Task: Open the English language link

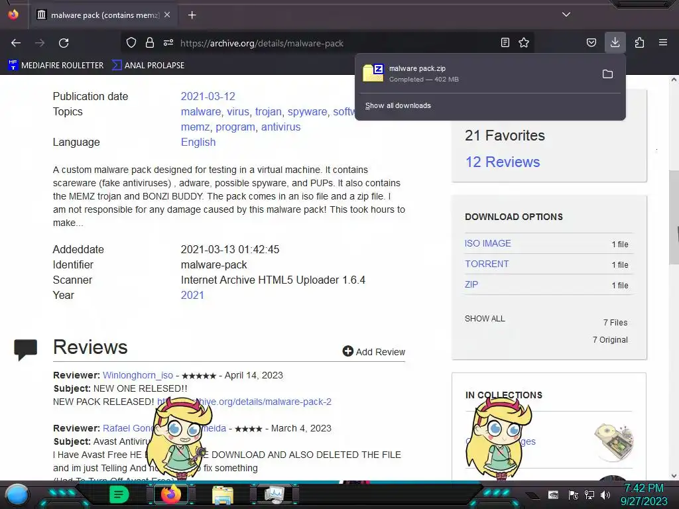Action: (198, 142)
